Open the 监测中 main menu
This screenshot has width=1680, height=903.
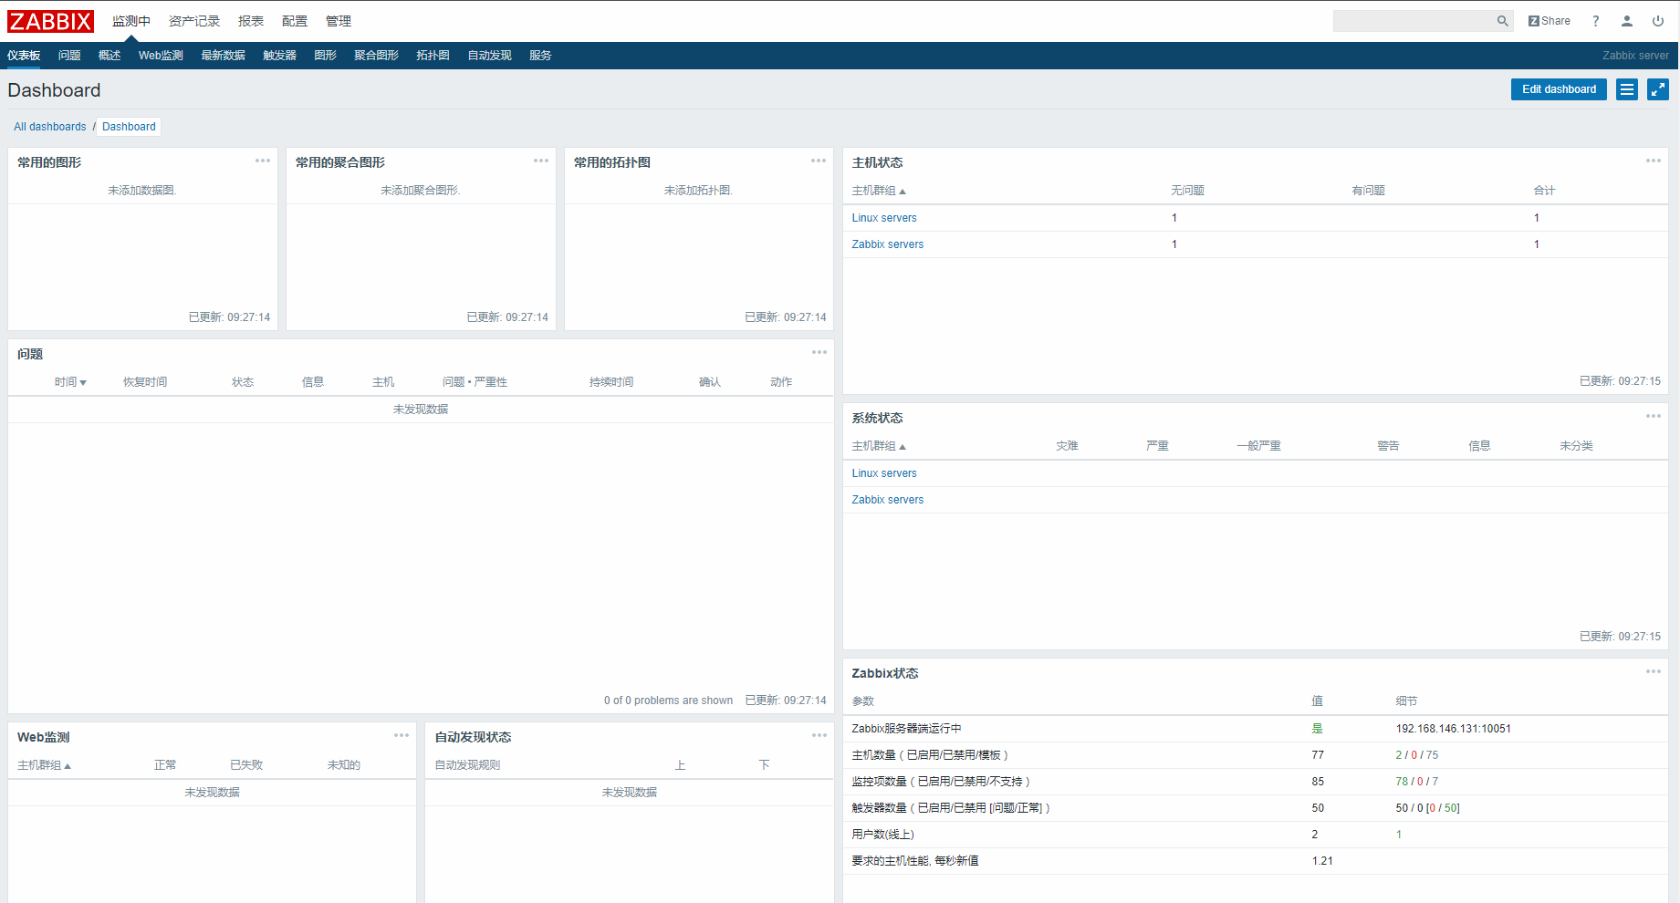tap(131, 21)
